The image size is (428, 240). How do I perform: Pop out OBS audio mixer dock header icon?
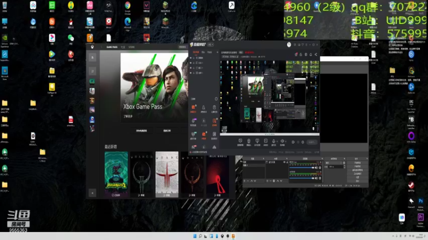pos(323,158)
